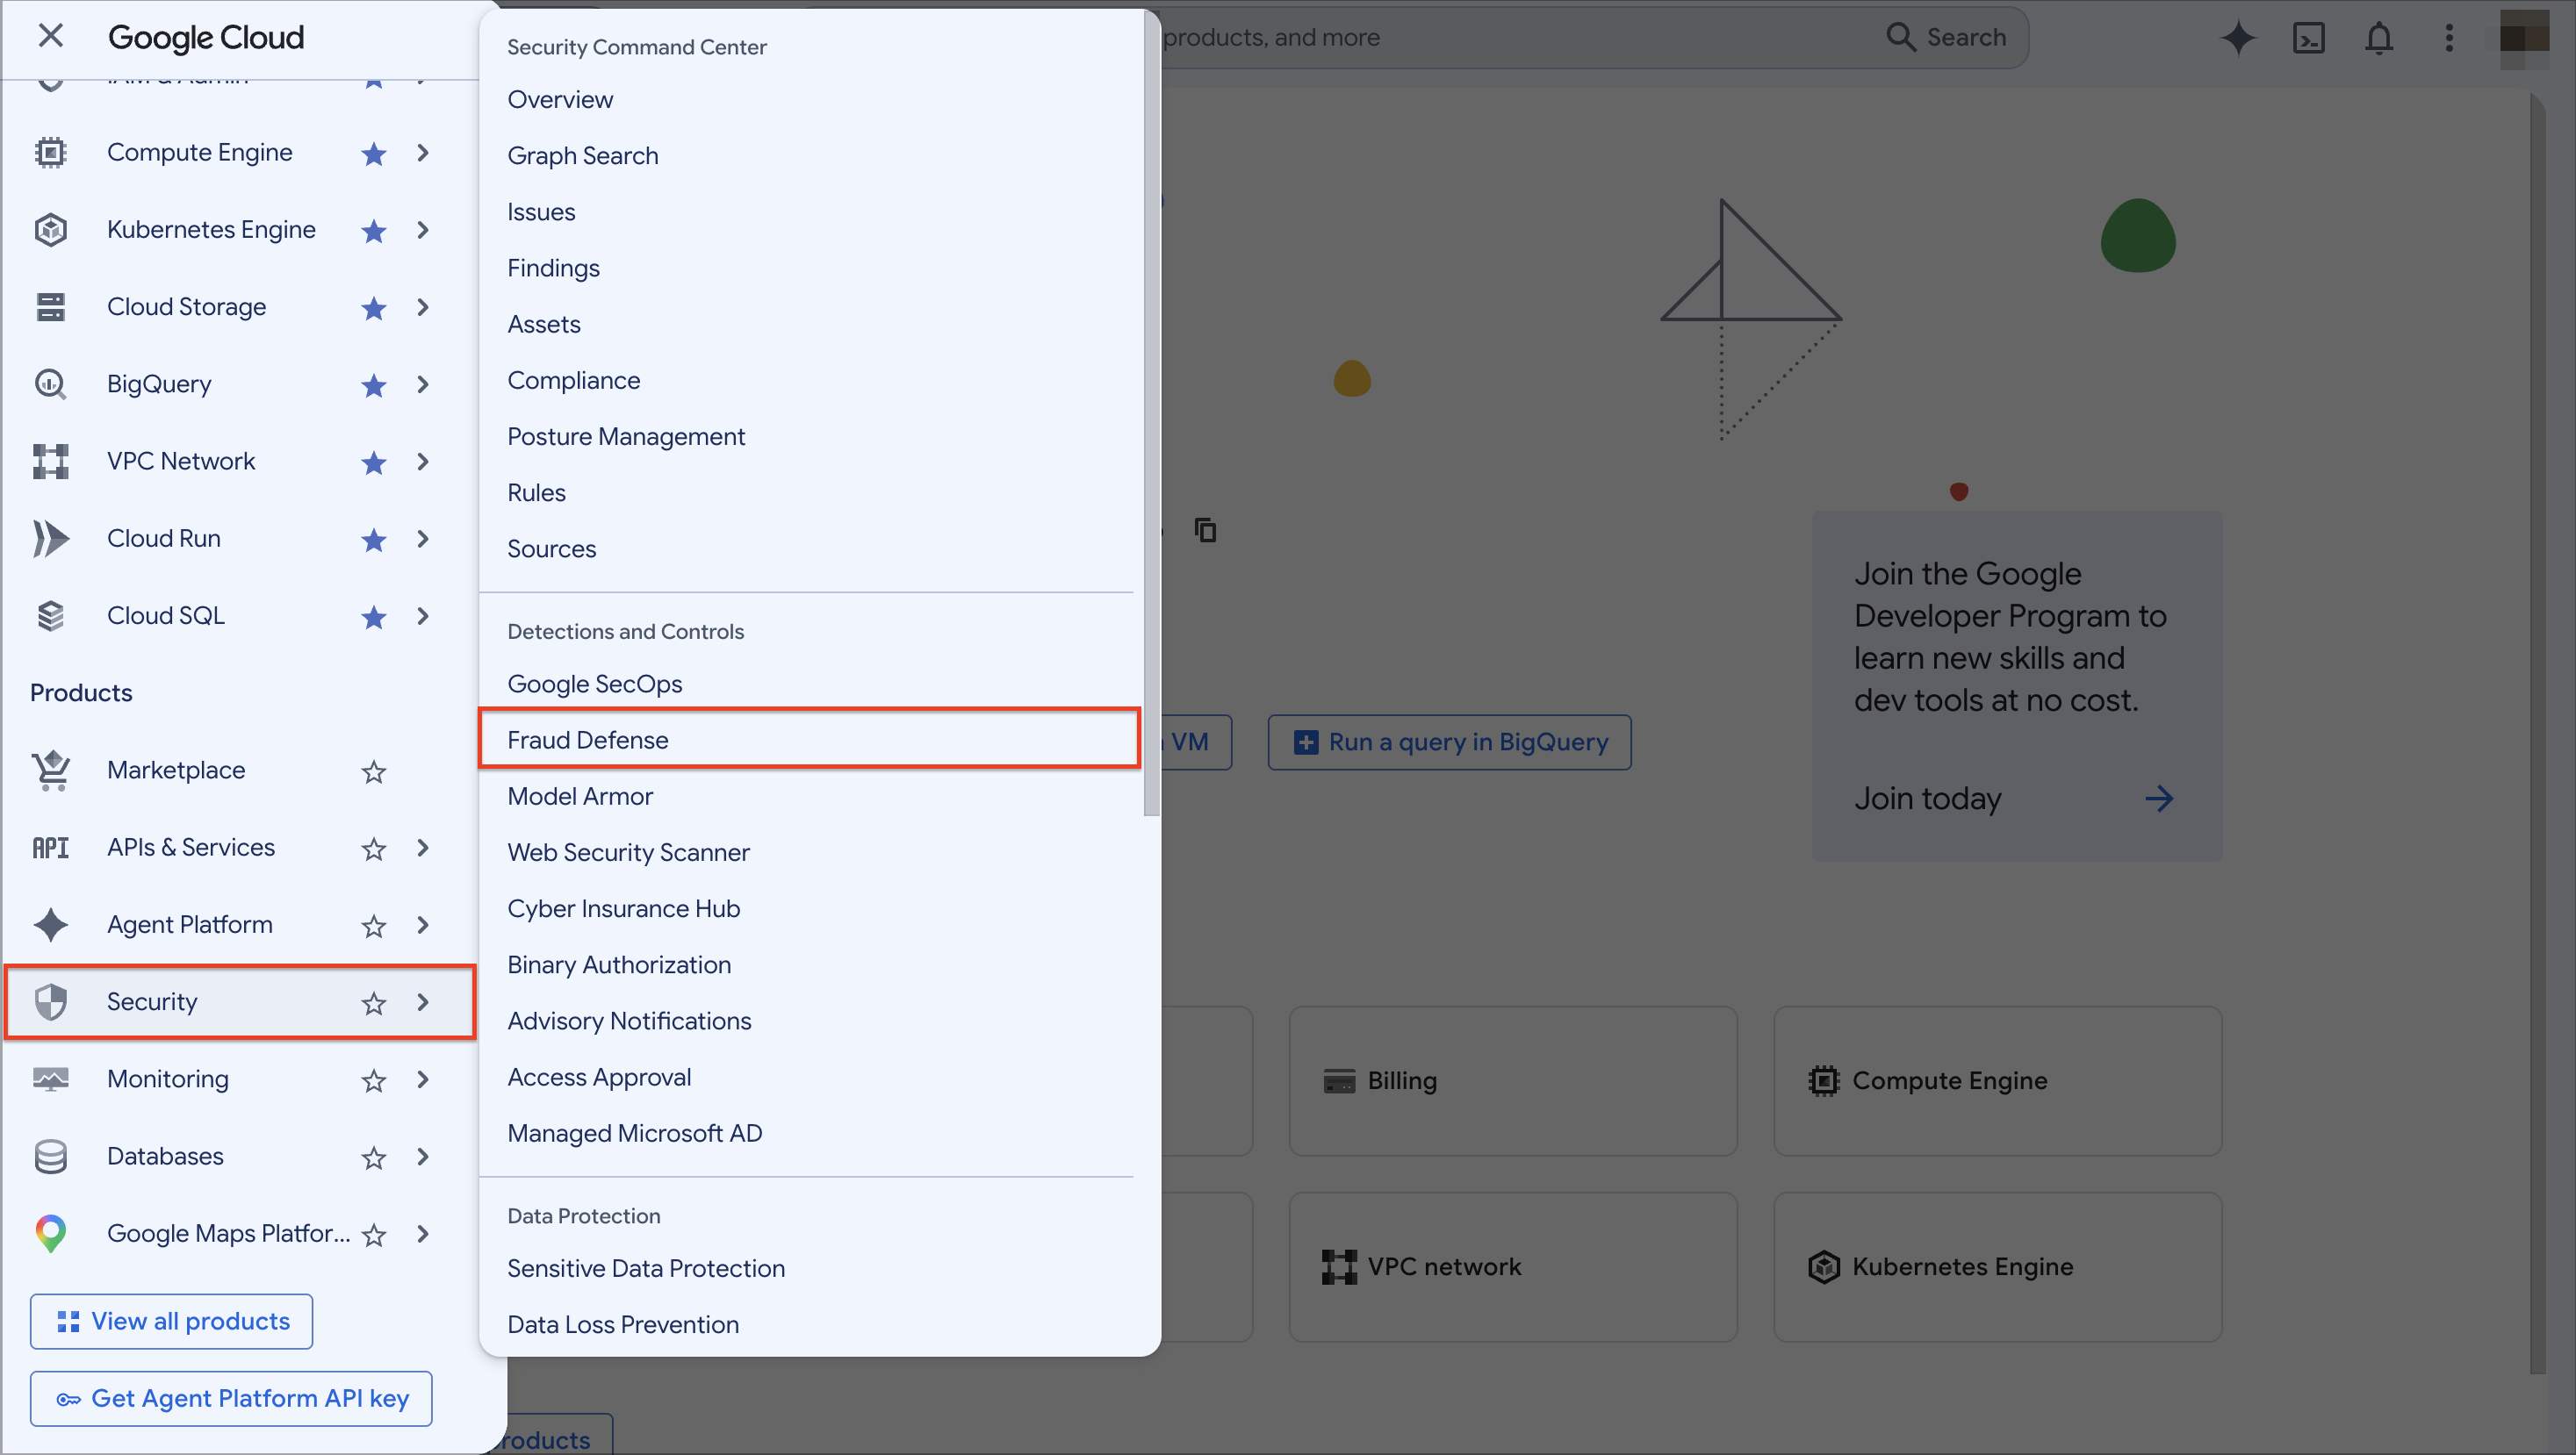The height and width of the screenshot is (1455, 2576).
Task: Pin Monitoring using its outline star
Action: click(x=373, y=1079)
